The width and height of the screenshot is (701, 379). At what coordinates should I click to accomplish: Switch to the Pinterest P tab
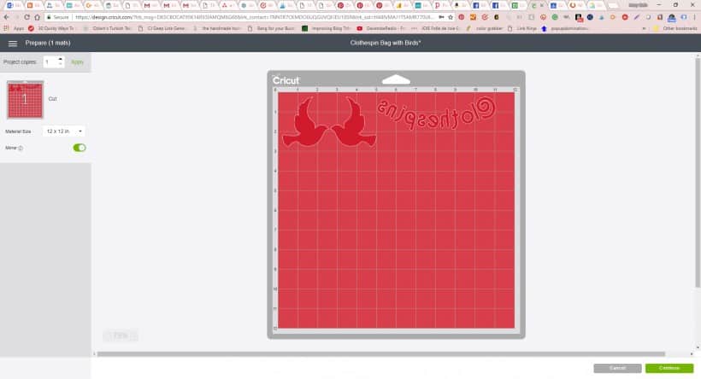[439, 5]
